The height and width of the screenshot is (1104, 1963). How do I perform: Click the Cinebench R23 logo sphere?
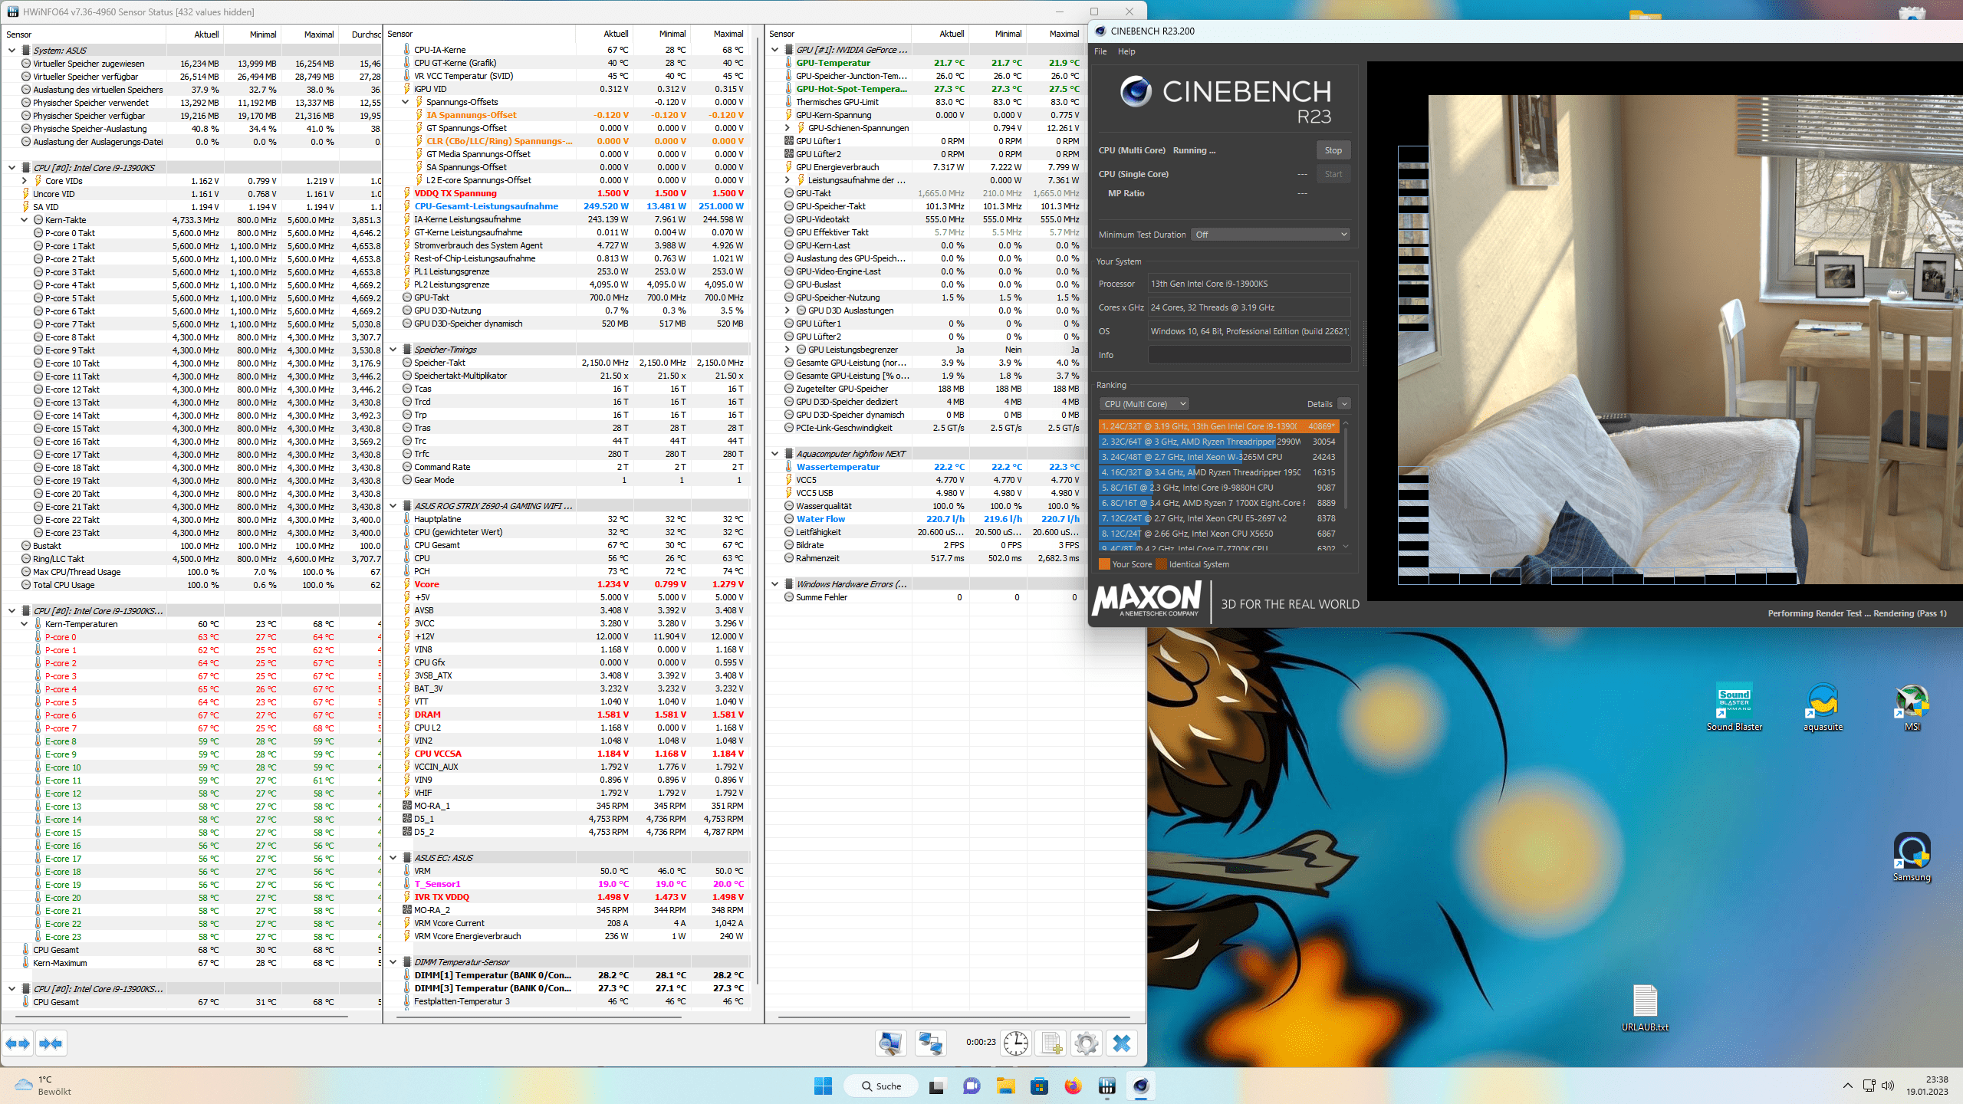click(x=1136, y=92)
